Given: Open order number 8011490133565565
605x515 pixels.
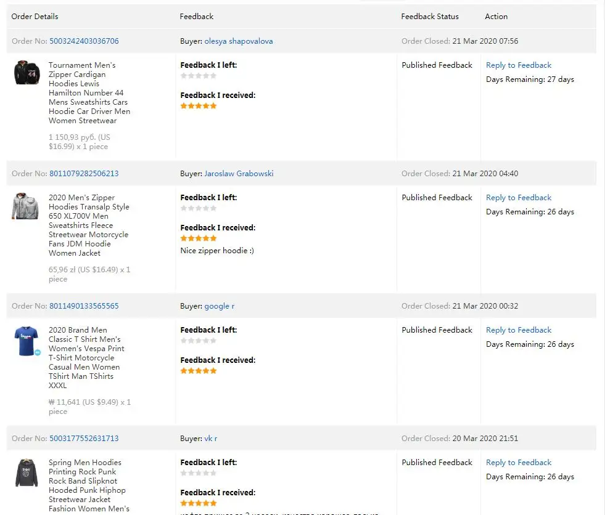Looking at the screenshot, I should [84, 306].
